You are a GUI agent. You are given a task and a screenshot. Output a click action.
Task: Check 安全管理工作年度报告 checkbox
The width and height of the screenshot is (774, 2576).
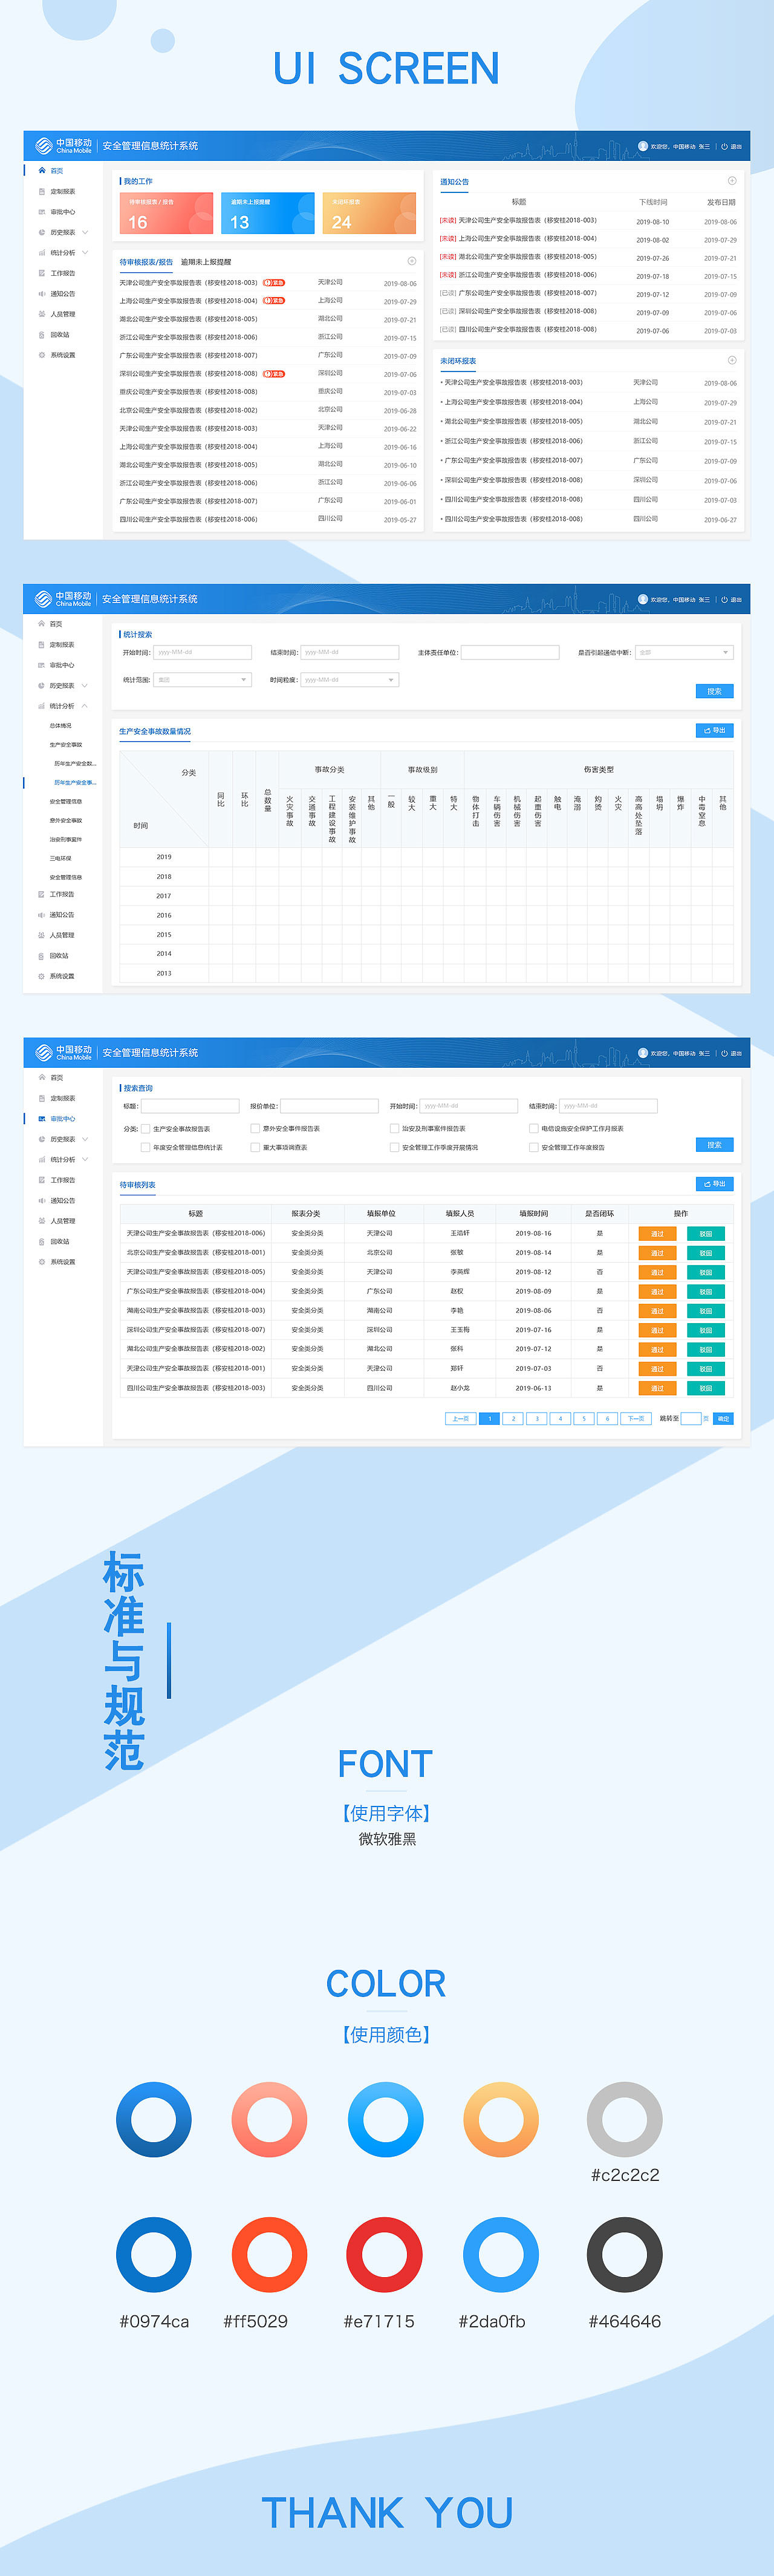[533, 1148]
